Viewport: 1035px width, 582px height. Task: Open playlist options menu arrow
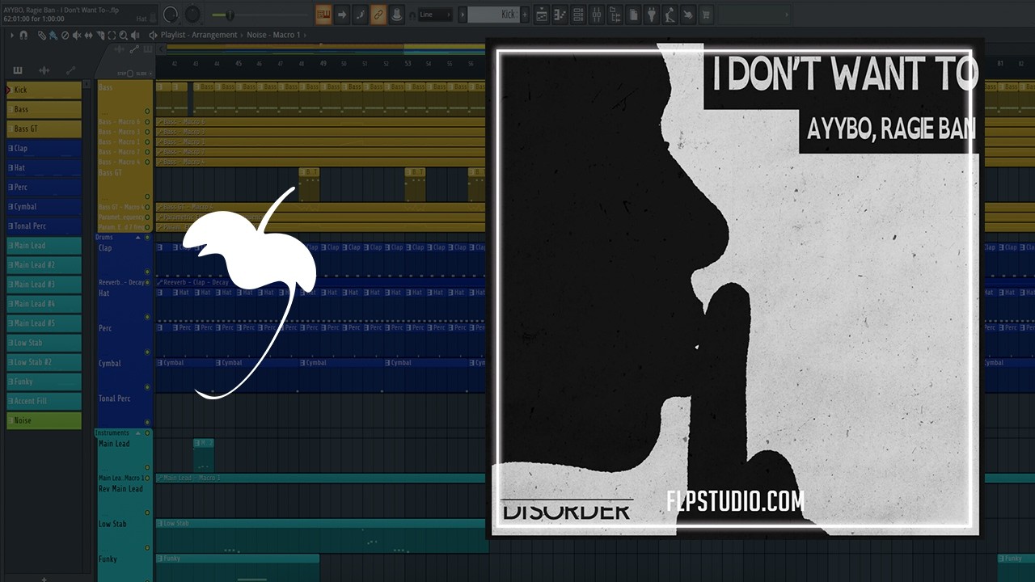click(11, 36)
